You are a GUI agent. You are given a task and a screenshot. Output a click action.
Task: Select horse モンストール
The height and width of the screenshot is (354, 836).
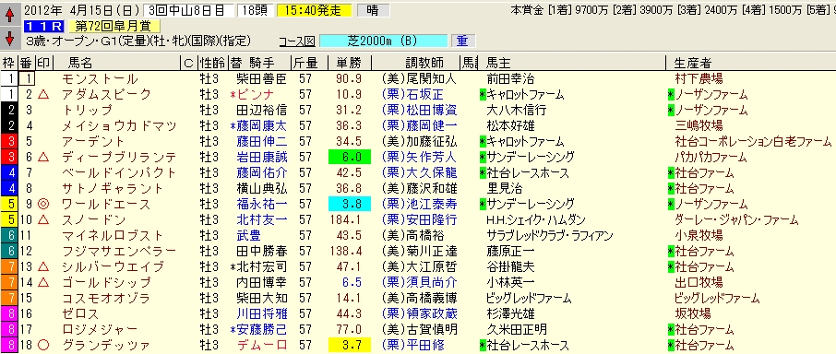point(100,79)
